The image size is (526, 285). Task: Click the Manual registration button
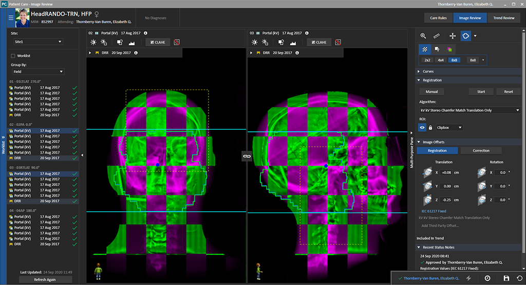coord(431,92)
